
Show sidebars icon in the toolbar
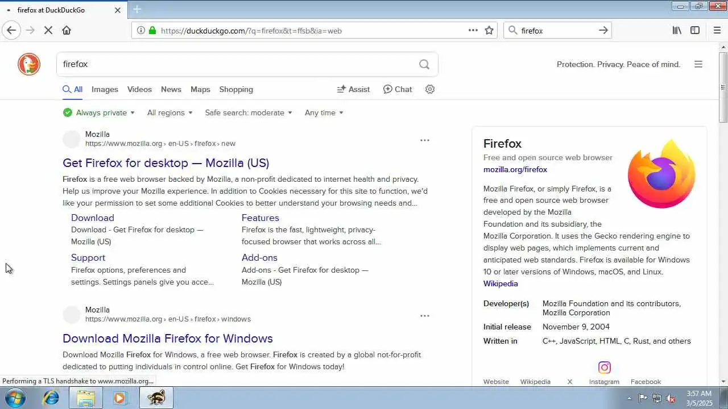click(x=695, y=31)
